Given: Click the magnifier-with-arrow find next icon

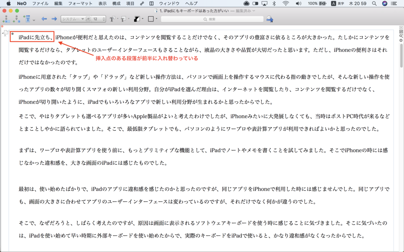Looking at the screenshot, I should coord(270,19).
